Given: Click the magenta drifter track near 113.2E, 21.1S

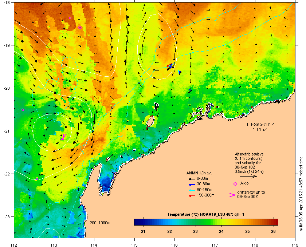Looking at the screenshot, I should [x=63, y=137].
